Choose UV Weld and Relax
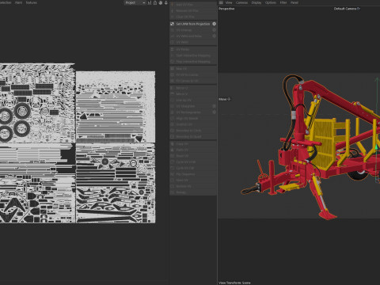 click(193, 36)
